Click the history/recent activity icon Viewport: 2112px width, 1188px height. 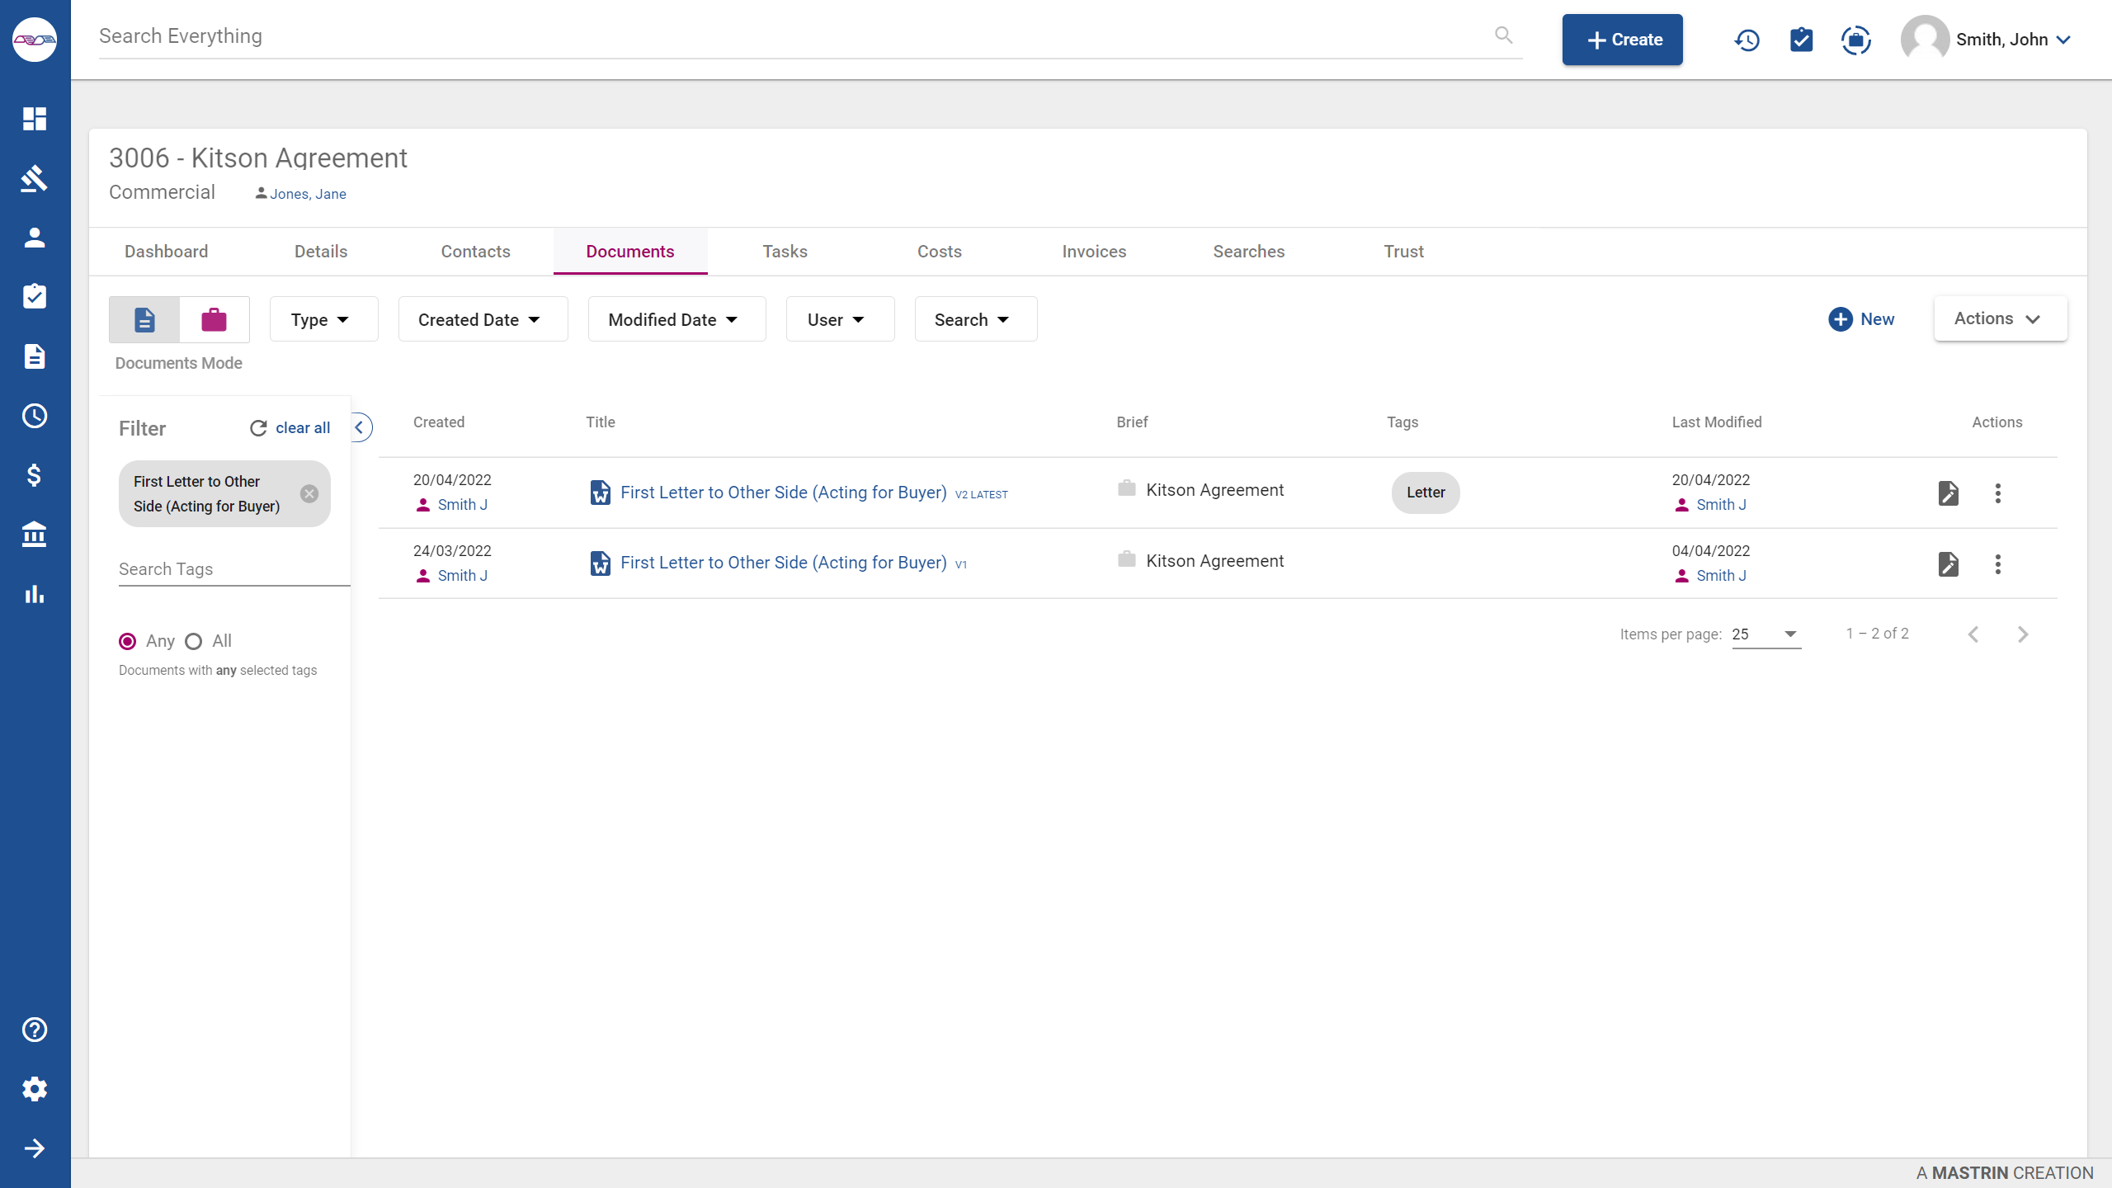coord(1747,39)
